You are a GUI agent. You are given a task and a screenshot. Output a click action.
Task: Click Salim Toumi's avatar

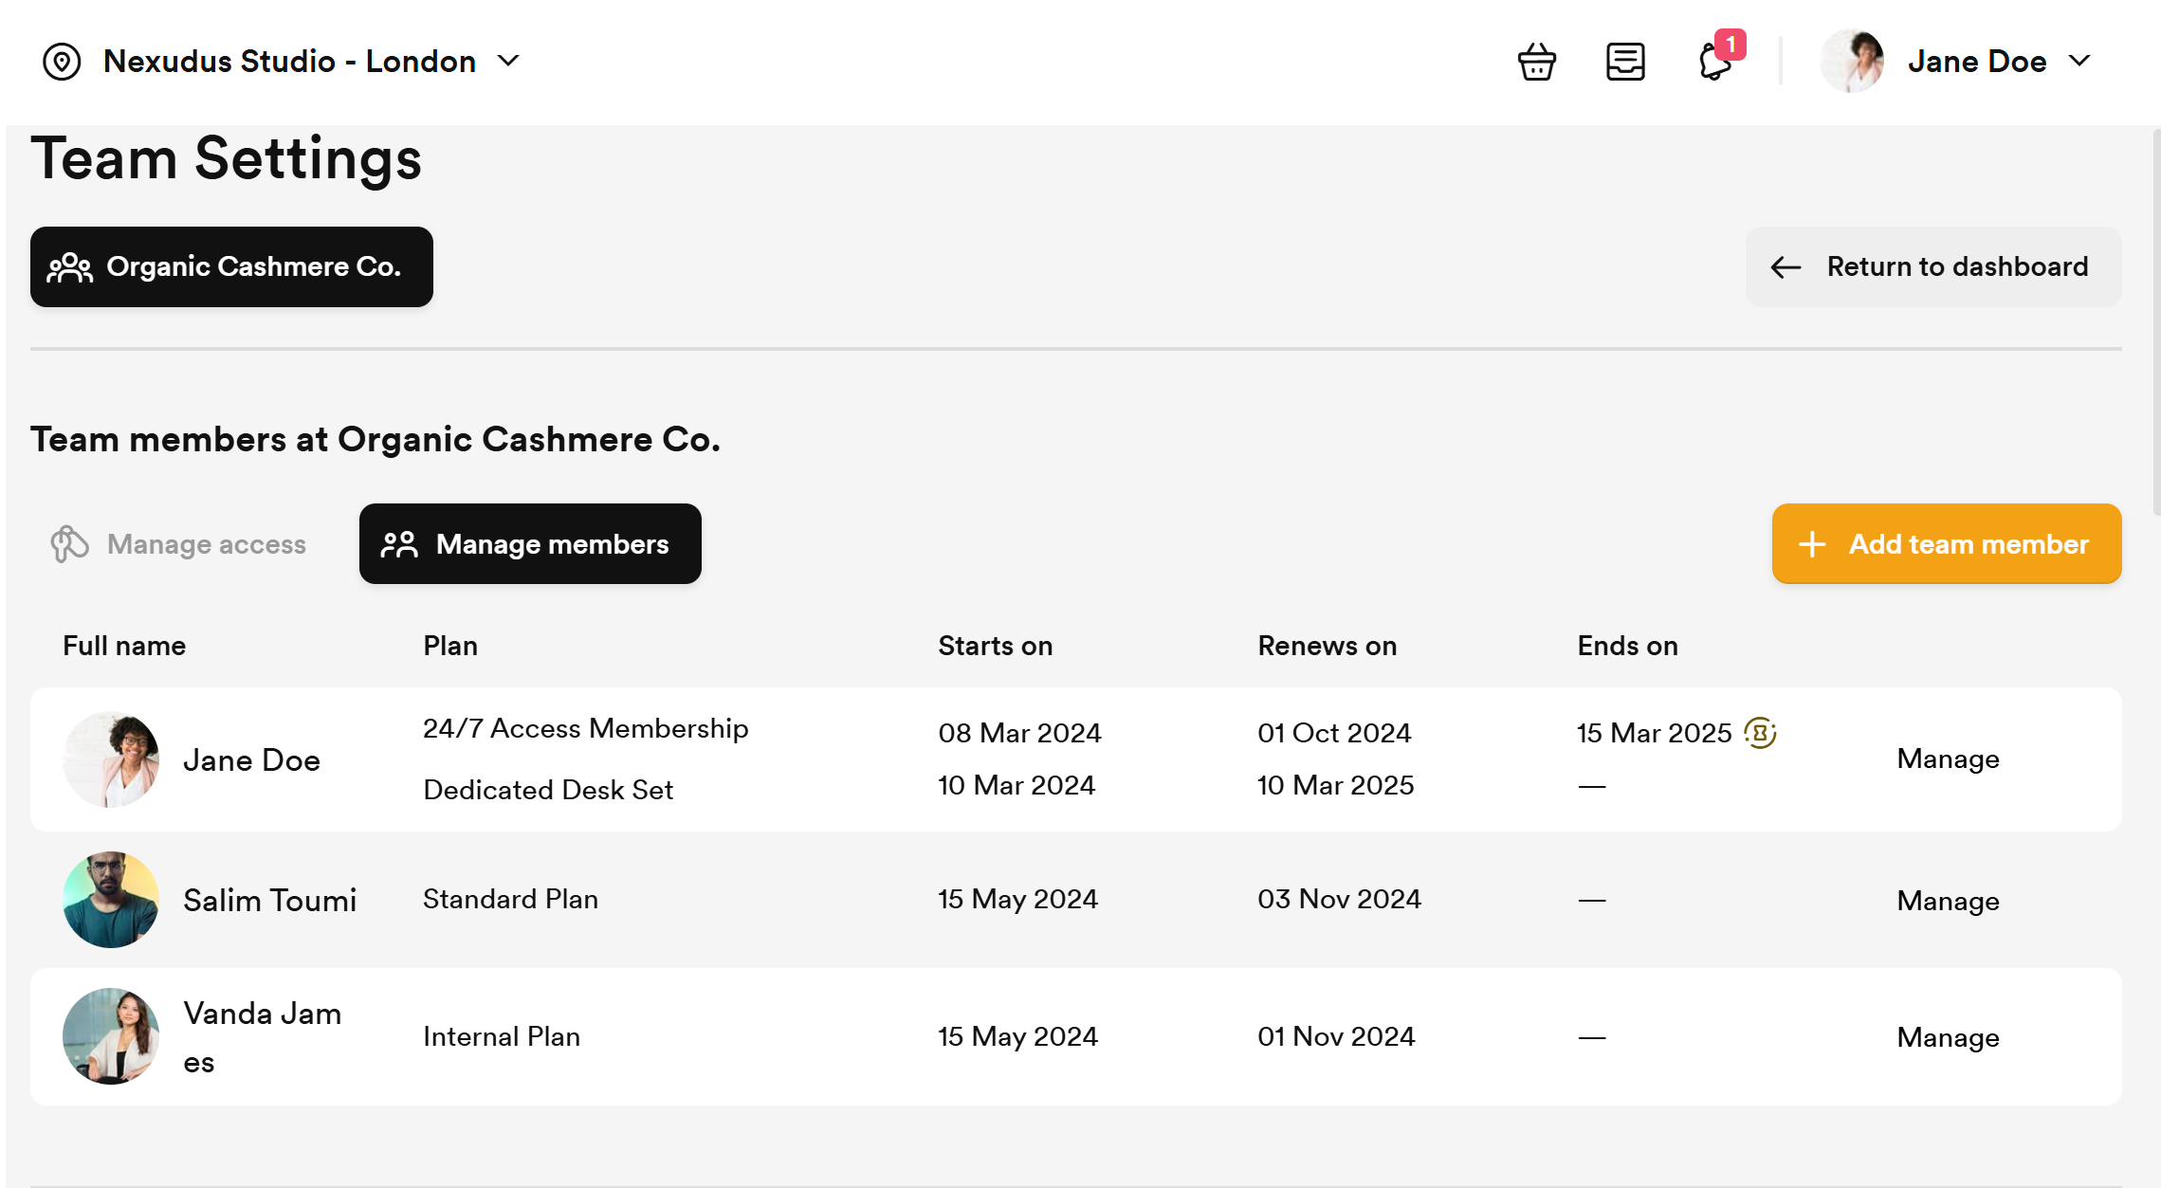click(111, 900)
